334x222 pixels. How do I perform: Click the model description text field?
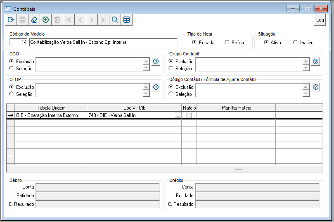[x=103, y=42]
